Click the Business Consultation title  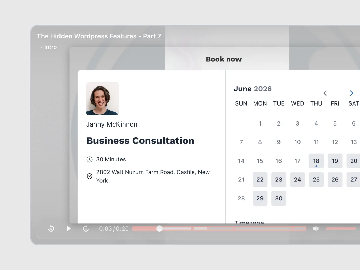[140, 141]
